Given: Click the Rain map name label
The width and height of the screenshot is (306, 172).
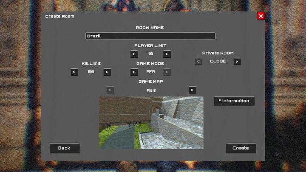Looking at the screenshot, I should (x=151, y=90).
